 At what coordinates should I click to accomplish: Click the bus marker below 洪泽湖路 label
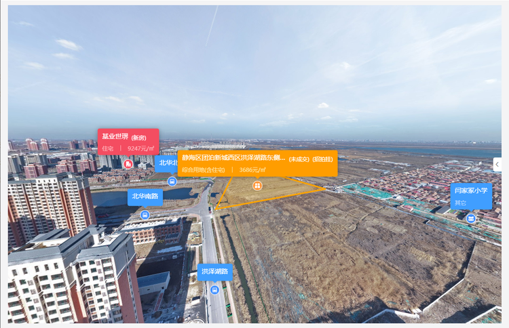215,290
